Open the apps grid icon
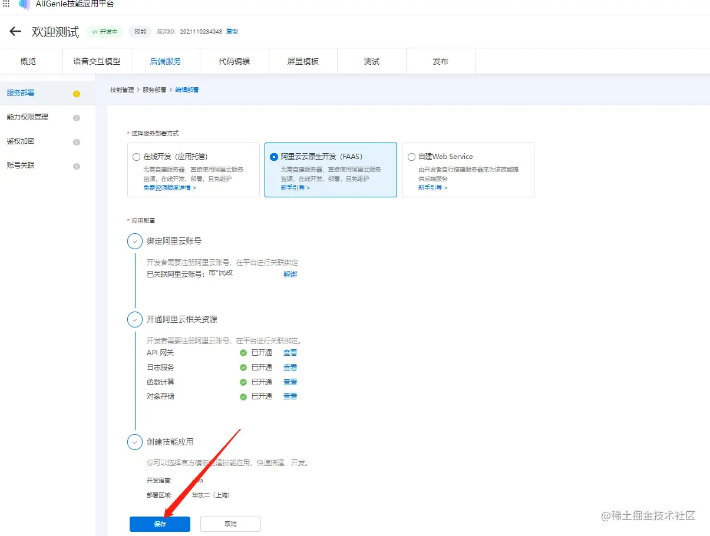This screenshot has width=710, height=536. [x=6, y=4]
